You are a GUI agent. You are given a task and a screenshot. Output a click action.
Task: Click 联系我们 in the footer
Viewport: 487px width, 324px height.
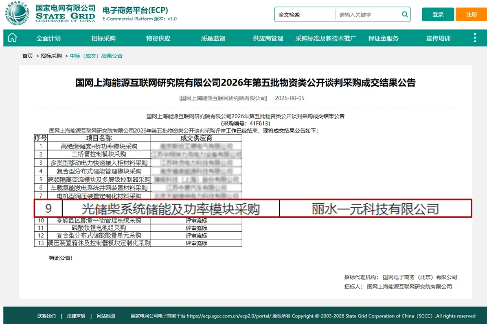point(46,315)
